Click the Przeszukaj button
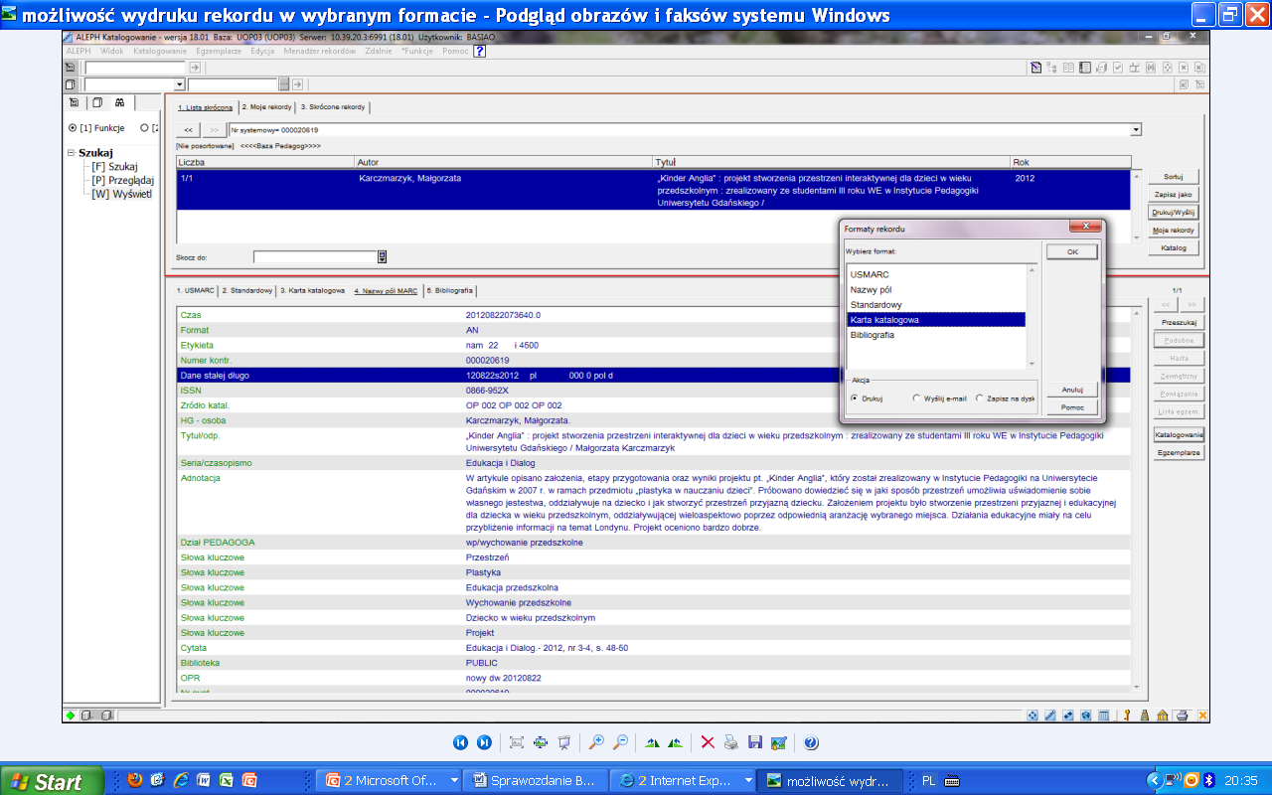 (x=1180, y=322)
